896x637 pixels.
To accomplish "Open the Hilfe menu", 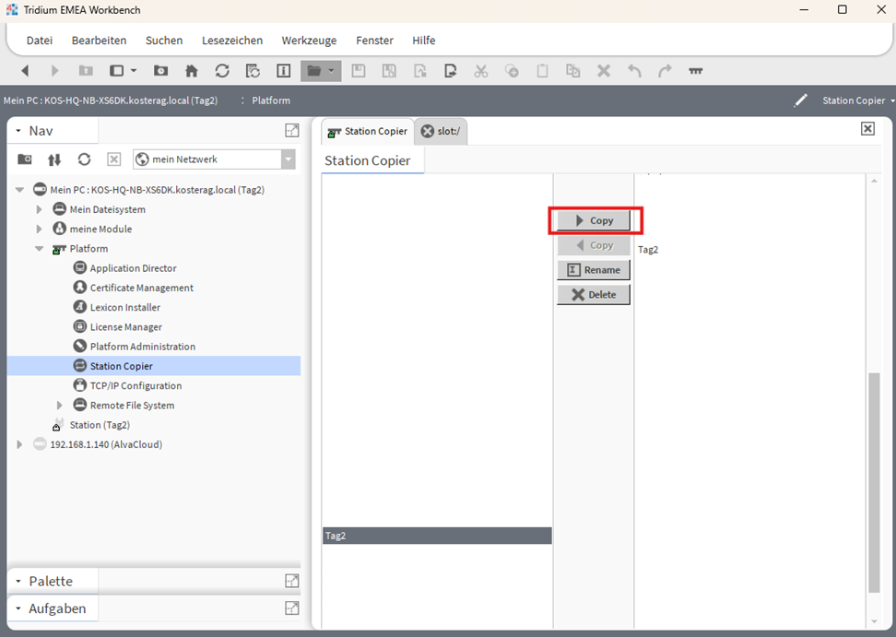I will pyautogui.click(x=423, y=41).
